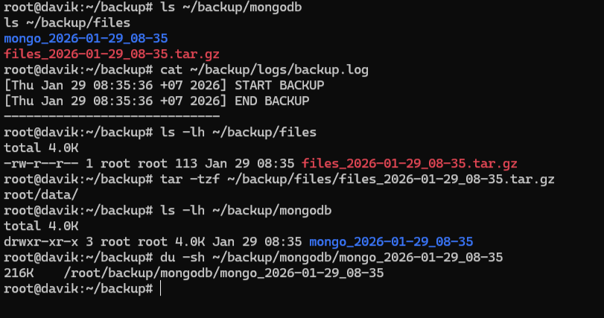Place cursor at the final empty prompt
This screenshot has height=318, width=604.
pos(161,289)
